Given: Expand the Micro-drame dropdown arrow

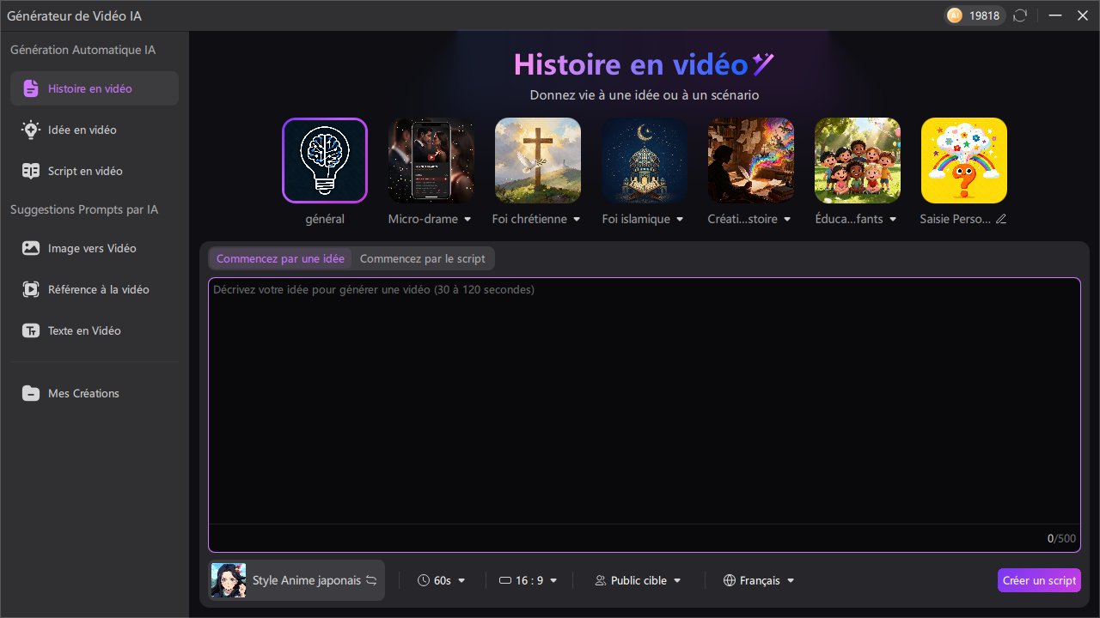Looking at the screenshot, I should coord(467,220).
